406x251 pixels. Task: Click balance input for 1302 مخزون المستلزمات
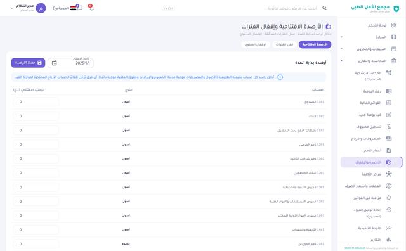coord(36,202)
